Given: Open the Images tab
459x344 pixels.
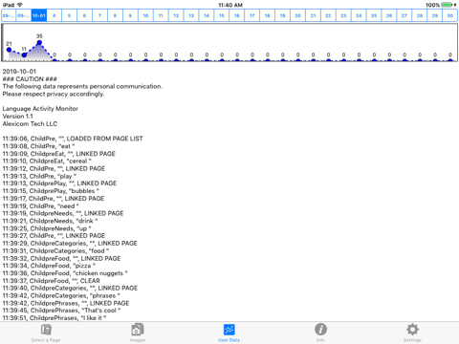Looking at the screenshot, I should click(x=138, y=333).
